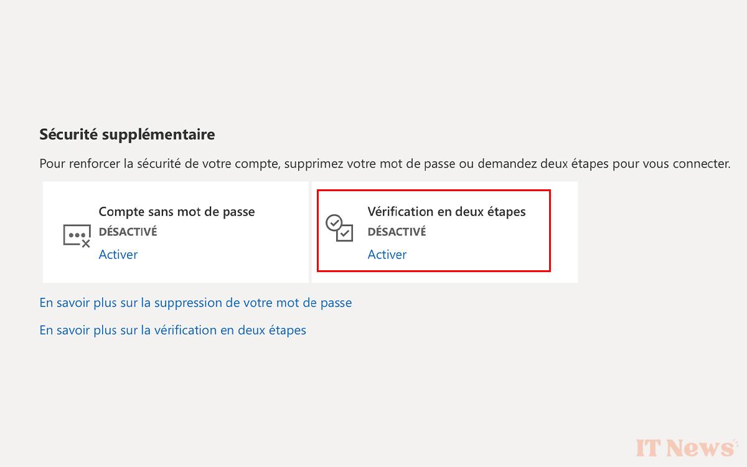Activate Compte sans mot de passe
747x467 pixels.
[118, 254]
